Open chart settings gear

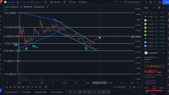coord(151,2)
